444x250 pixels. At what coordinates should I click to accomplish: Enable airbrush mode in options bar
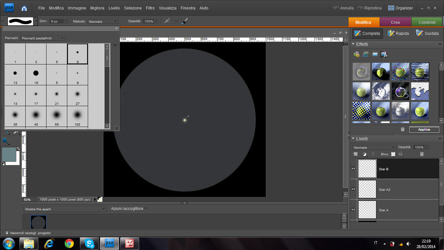tap(167, 21)
